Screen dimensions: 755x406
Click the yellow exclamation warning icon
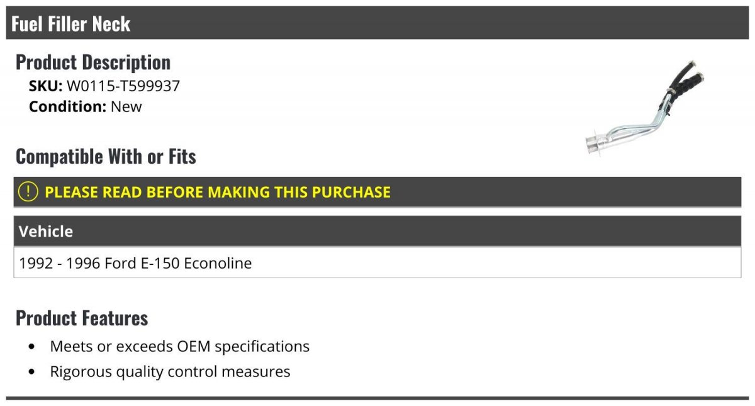[28, 192]
